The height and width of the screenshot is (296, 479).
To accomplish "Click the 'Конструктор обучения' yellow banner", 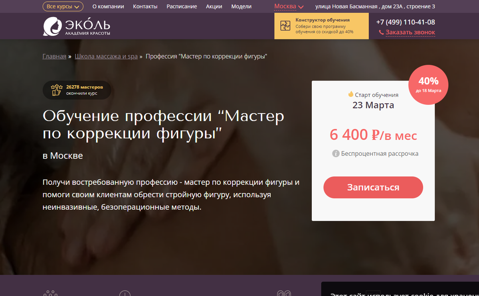I will click(x=321, y=26).
